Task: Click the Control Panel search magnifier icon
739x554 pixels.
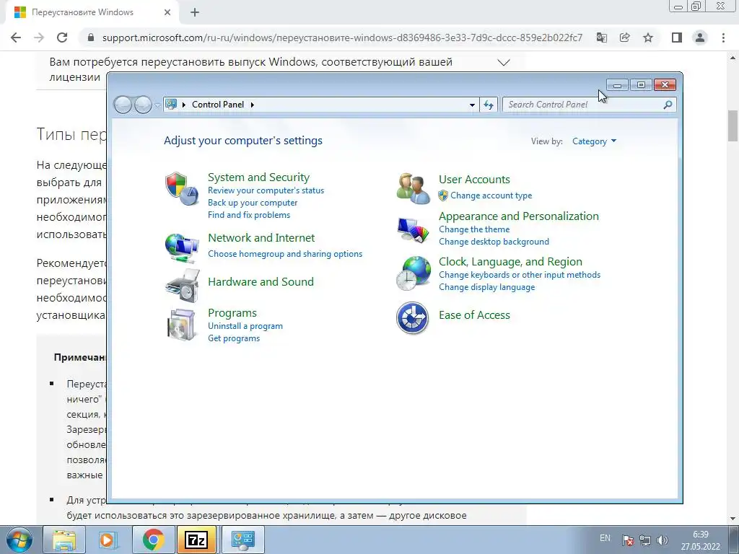Action: (668, 105)
